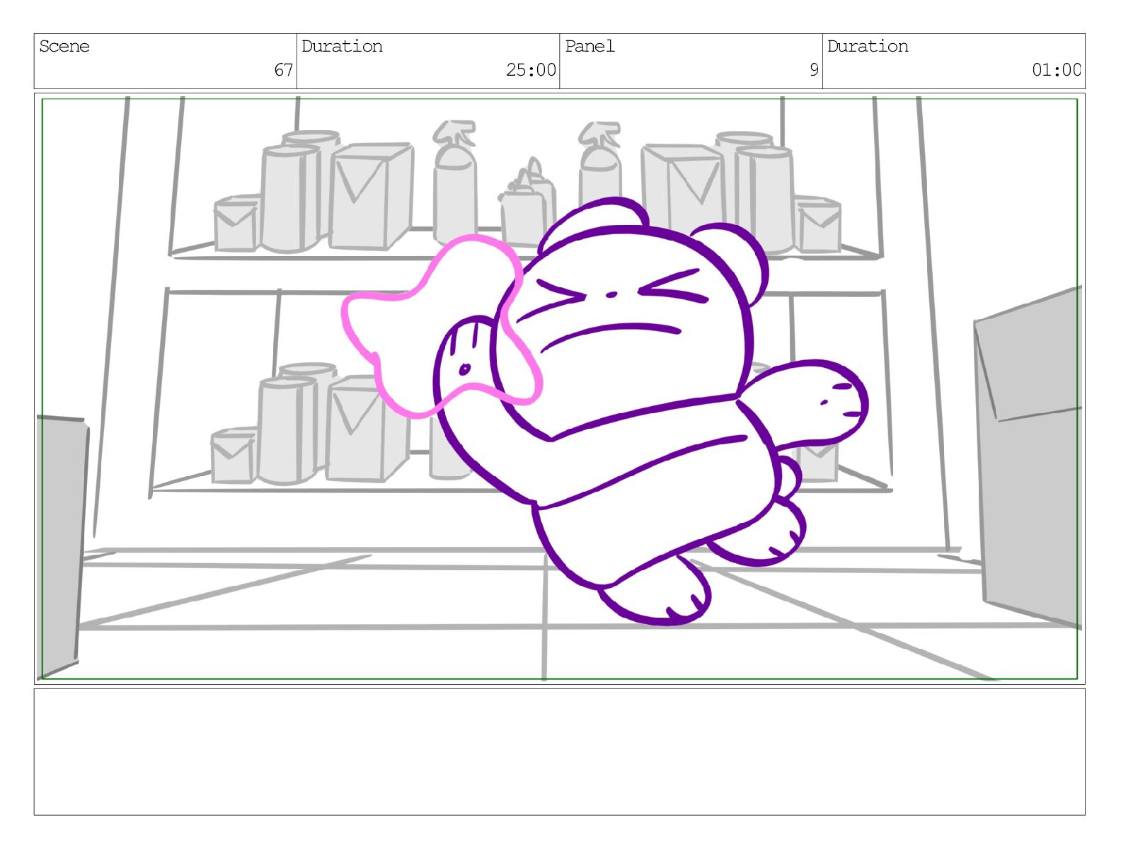Viewport: 1121px width, 866px height.
Task: Click the empty notes box below the panel
Action: (x=559, y=752)
